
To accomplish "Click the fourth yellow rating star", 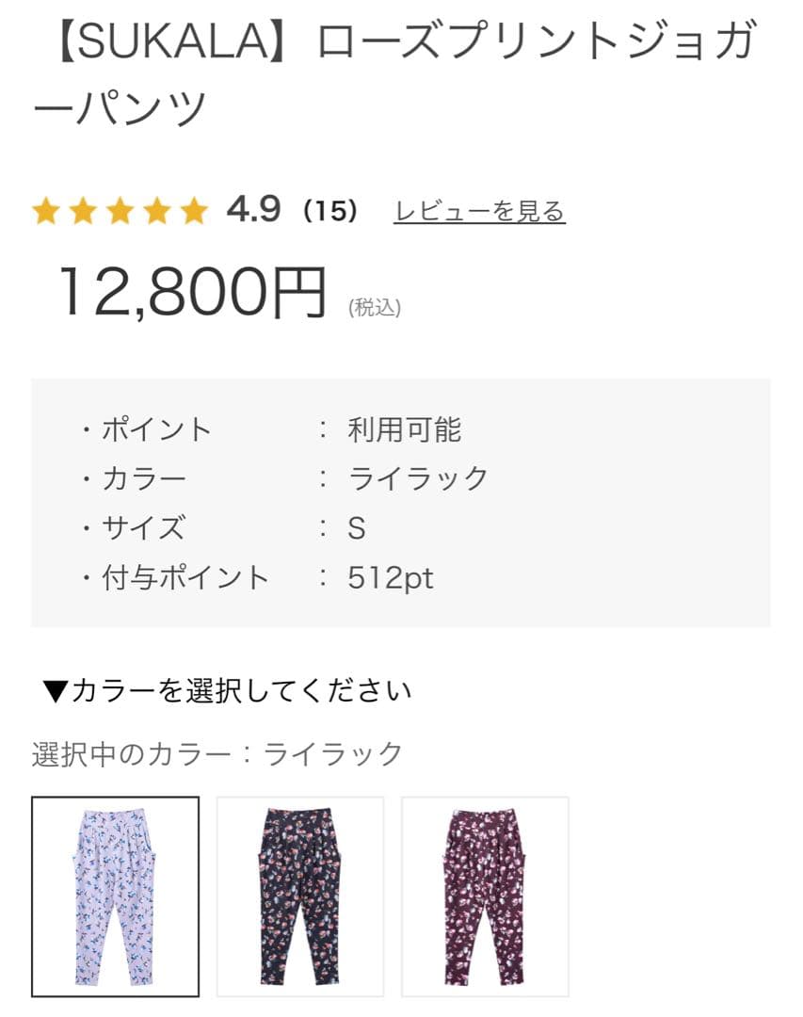I will pos(156,211).
